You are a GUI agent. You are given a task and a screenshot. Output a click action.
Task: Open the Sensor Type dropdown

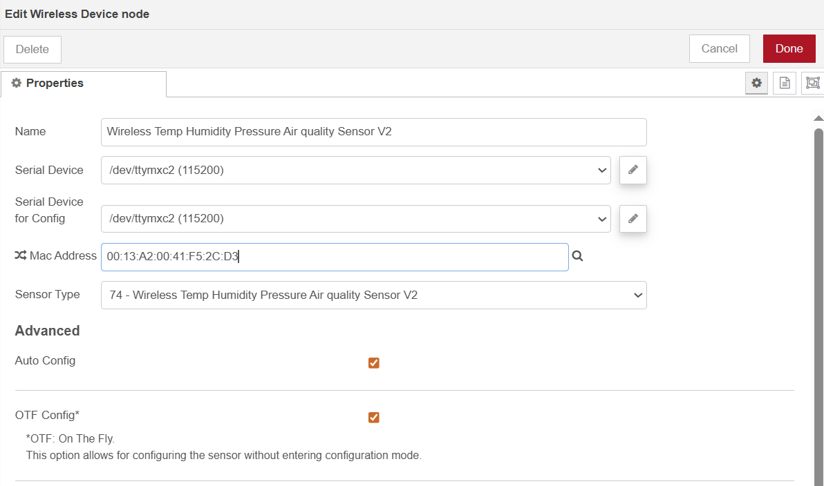tap(373, 295)
